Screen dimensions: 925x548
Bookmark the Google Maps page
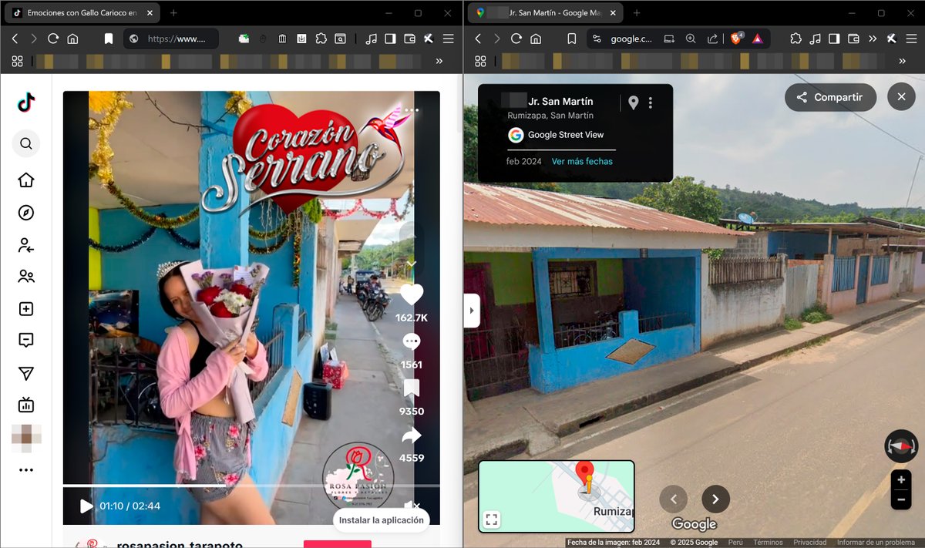pos(571,39)
